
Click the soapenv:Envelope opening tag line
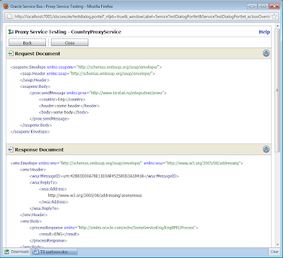pos(86,67)
